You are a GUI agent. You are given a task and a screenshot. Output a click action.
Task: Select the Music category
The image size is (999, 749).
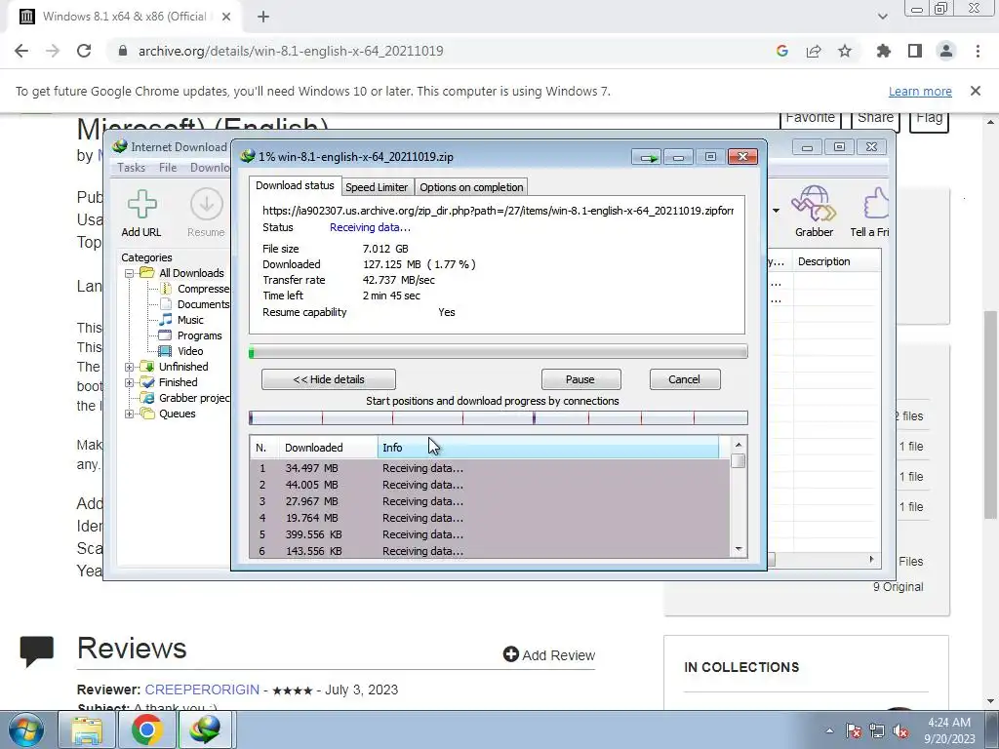coord(181,320)
